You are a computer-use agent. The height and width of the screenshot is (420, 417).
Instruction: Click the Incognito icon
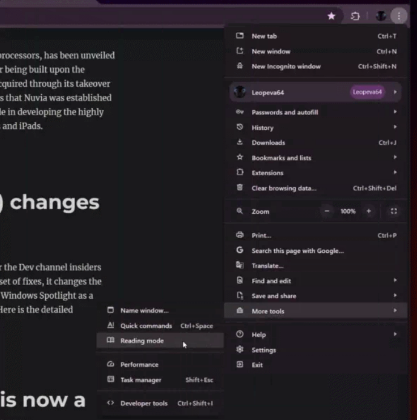tap(240, 66)
